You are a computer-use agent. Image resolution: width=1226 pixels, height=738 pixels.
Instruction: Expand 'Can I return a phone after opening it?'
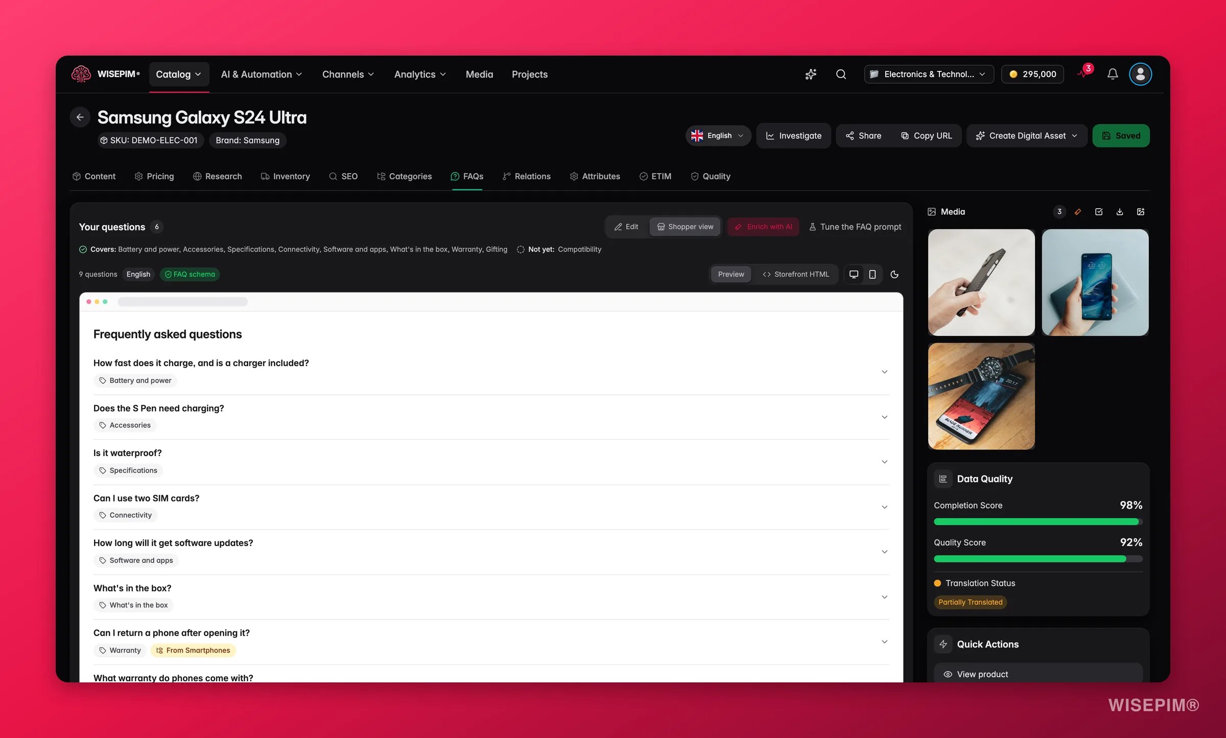(x=491, y=641)
